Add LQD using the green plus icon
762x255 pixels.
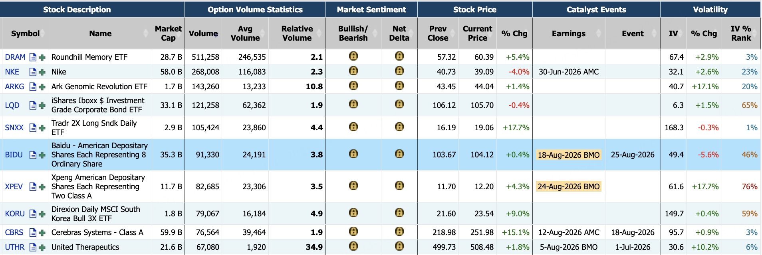pyautogui.click(x=42, y=106)
